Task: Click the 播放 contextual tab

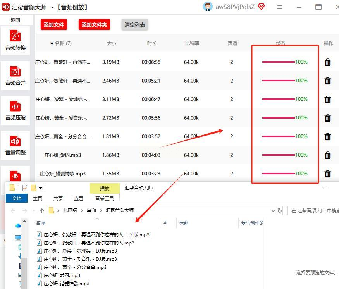Action: tap(105, 188)
